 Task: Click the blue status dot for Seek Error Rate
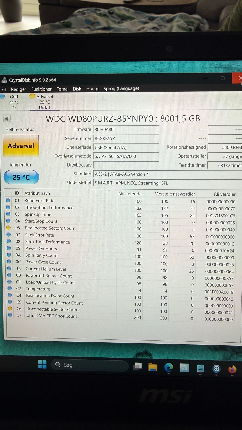pos(9,235)
